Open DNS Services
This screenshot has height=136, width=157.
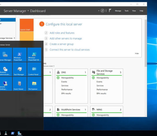point(65,86)
